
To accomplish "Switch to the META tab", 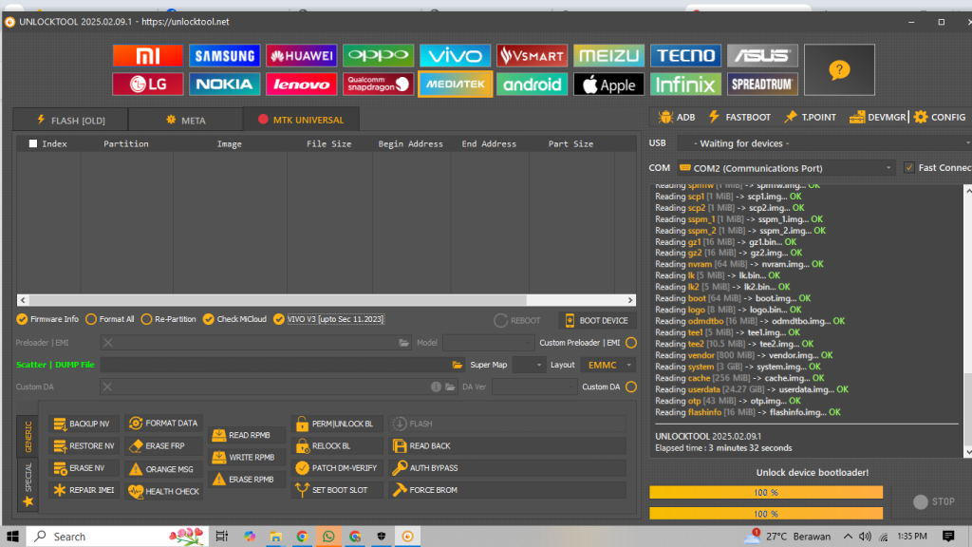I will coord(185,121).
